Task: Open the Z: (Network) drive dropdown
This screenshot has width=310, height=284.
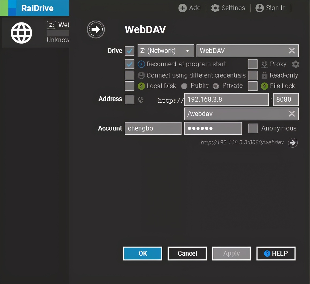Action: 166,51
